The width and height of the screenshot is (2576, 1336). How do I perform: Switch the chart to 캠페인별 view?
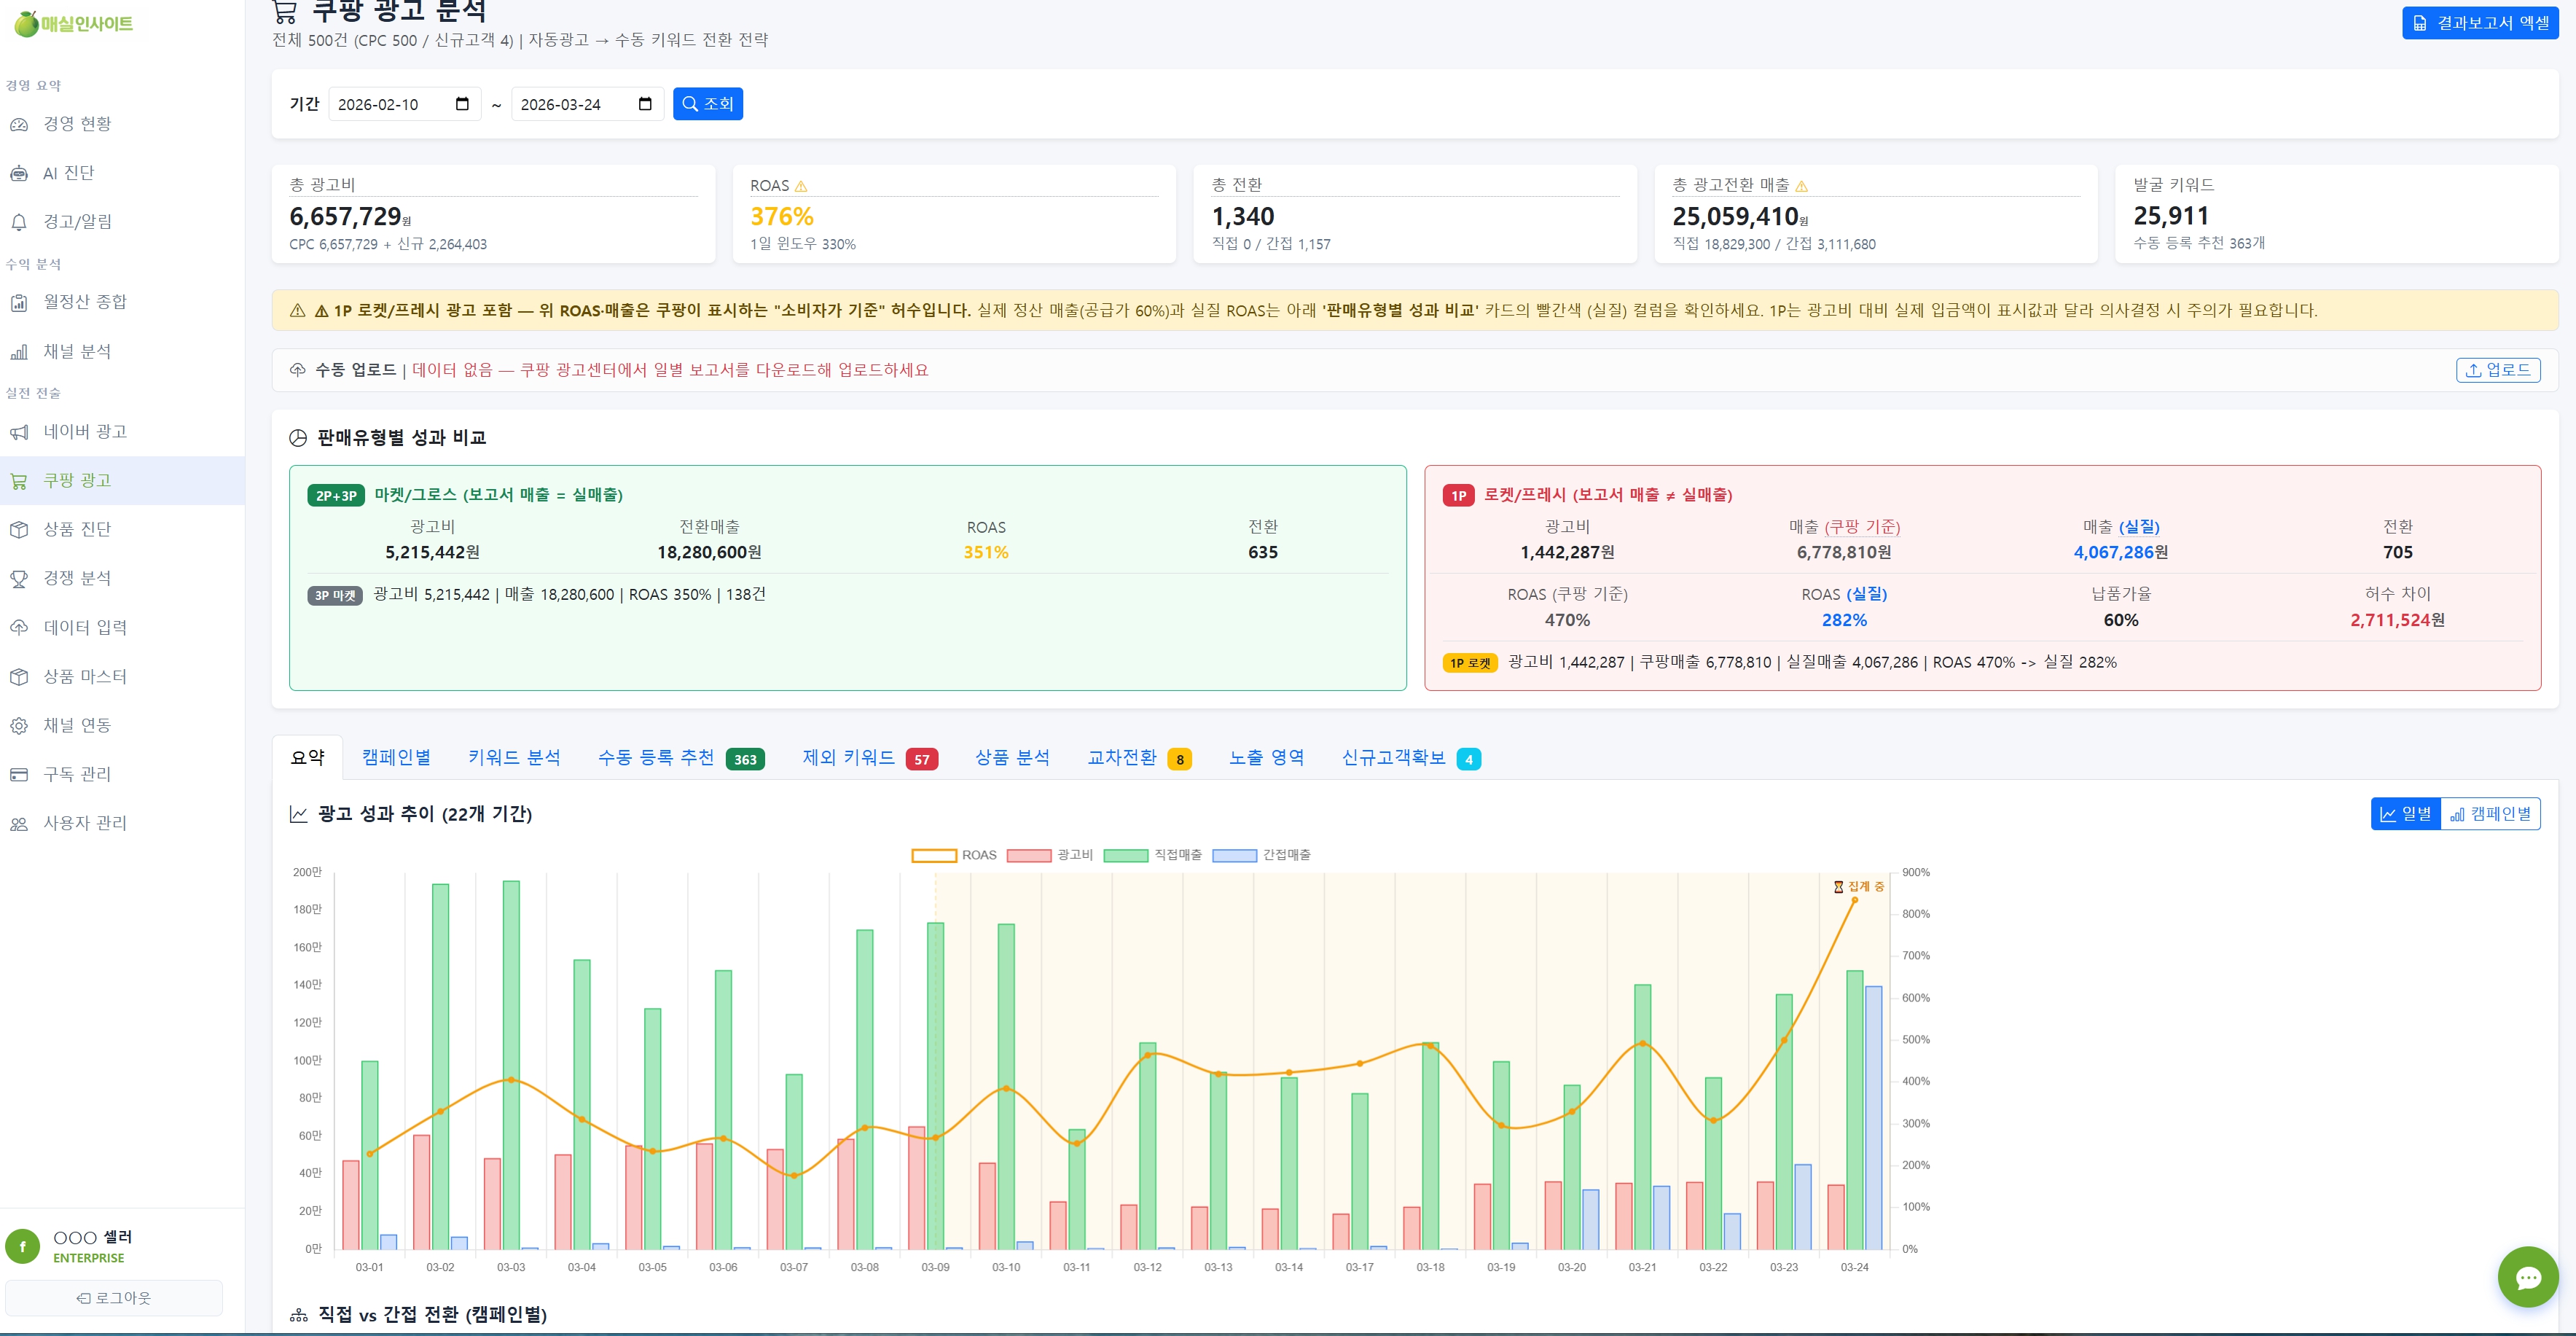tap(2491, 814)
